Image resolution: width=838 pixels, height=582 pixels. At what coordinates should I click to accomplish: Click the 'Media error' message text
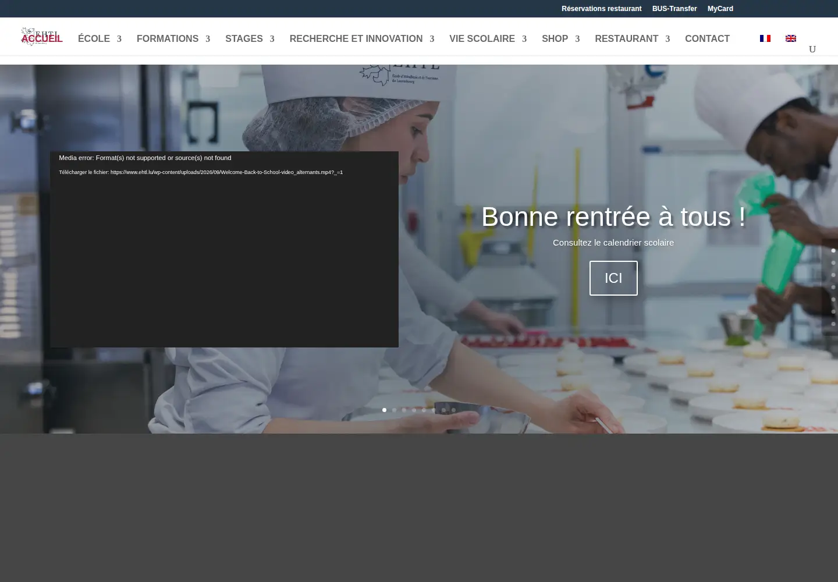145,158
